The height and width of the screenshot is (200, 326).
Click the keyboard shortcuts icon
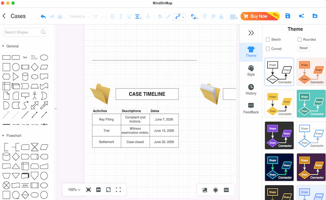click(226, 190)
